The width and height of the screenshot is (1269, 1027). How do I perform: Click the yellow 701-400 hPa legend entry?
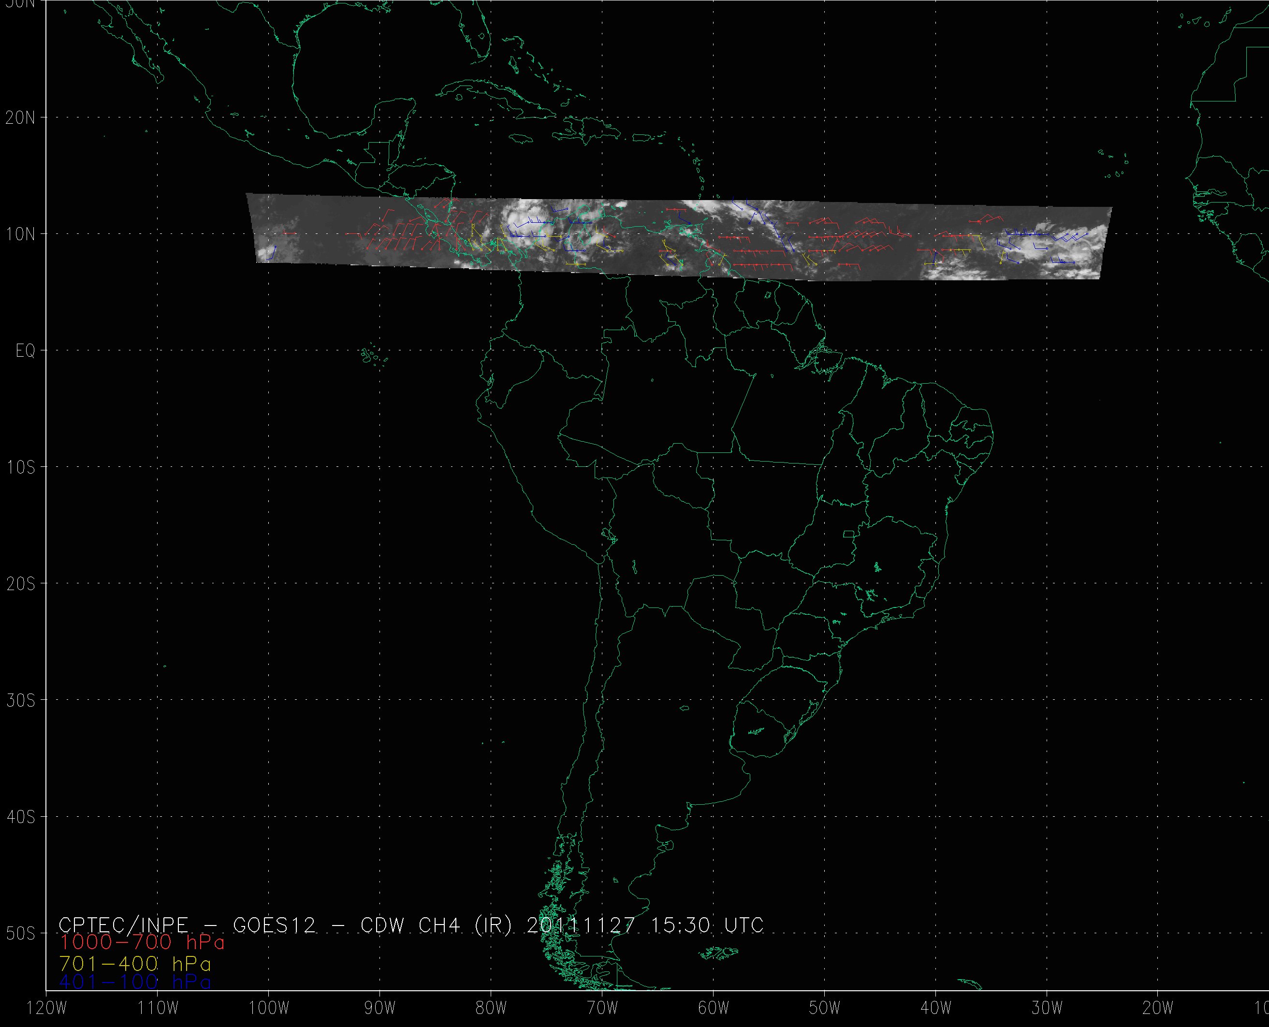click(135, 964)
